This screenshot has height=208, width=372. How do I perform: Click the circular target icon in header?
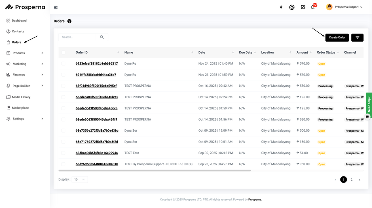[x=292, y=7]
